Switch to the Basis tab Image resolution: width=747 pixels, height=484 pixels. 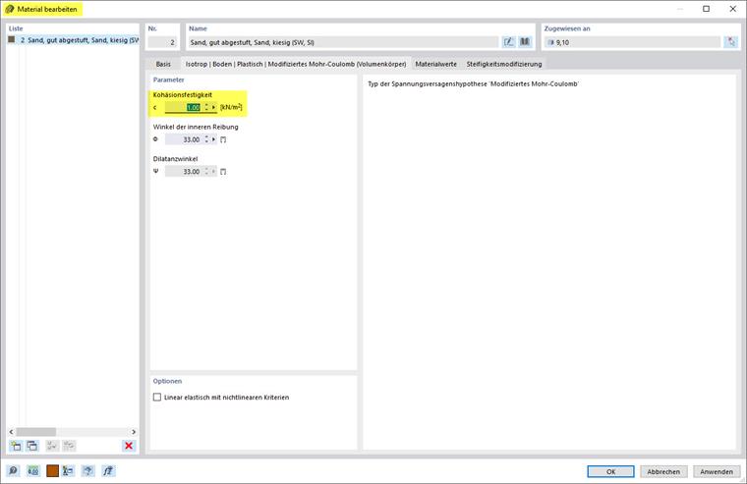163,64
